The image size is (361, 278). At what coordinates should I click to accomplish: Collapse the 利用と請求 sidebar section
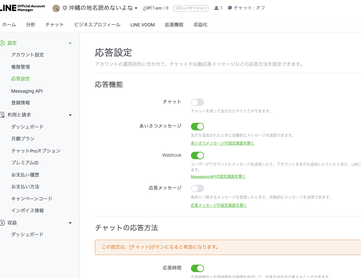click(70, 115)
